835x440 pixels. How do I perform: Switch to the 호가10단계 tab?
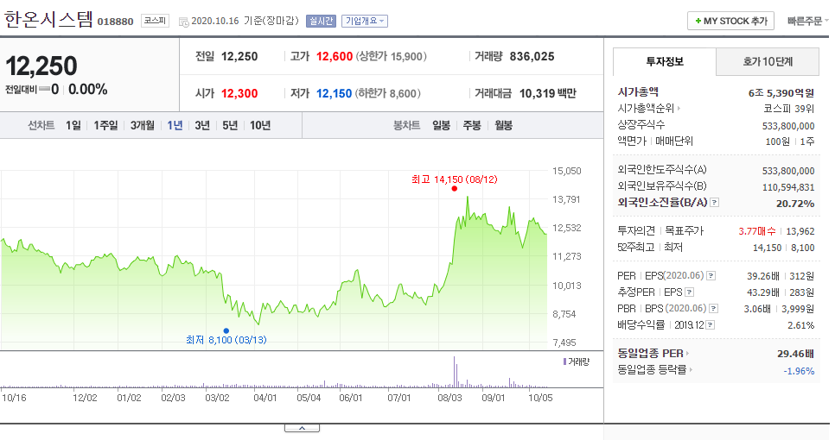[768, 61]
